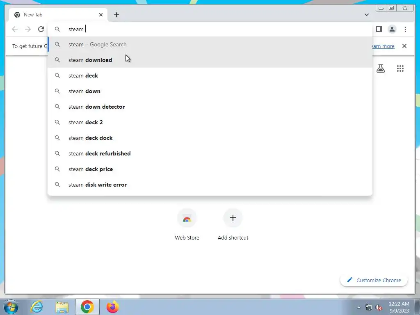Open the muted volume tray icon

pyautogui.click(x=379, y=307)
